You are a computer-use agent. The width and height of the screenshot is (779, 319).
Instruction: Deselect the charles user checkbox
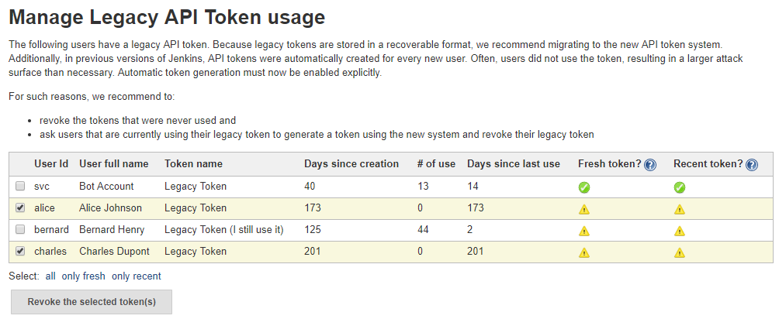click(x=20, y=252)
